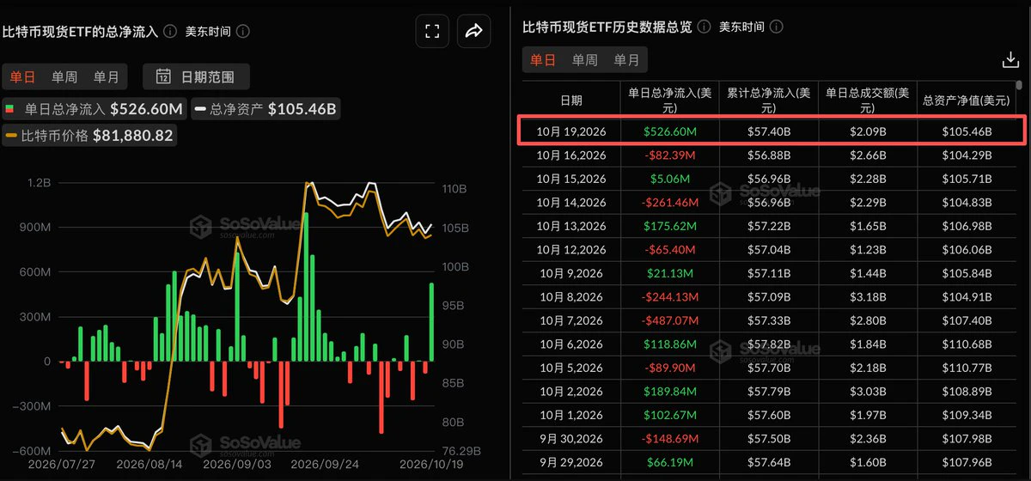Toggle the 比特币价格 legend series
The height and width of the screenshot is (481, 1031).
pyautogui.click(x=89, y=135)
